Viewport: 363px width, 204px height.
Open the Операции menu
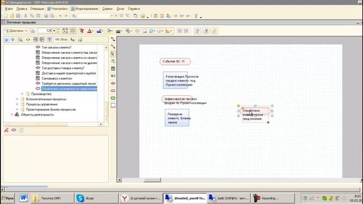coord(37,9)
